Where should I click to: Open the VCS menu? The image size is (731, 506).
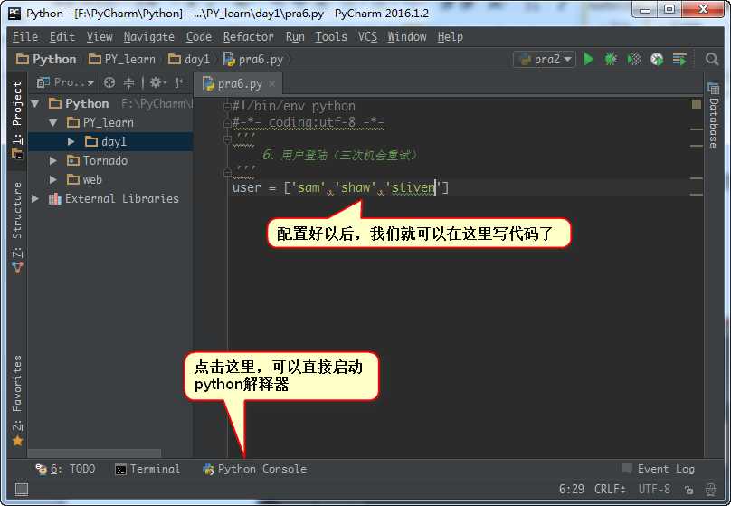click(x=367, y=36)
